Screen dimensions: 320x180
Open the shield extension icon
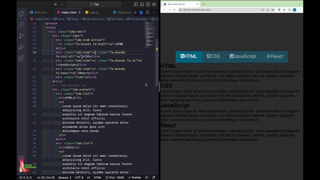point(279,10)
